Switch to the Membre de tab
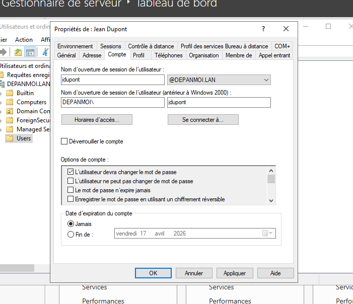The width and height of the screenshot is (353, 304). pos(239,55)
